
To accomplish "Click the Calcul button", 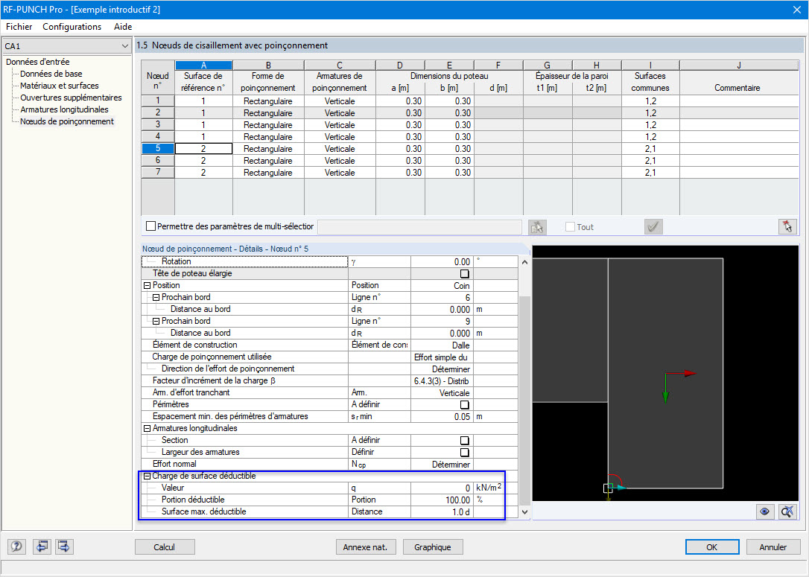I will click(165, 547).
